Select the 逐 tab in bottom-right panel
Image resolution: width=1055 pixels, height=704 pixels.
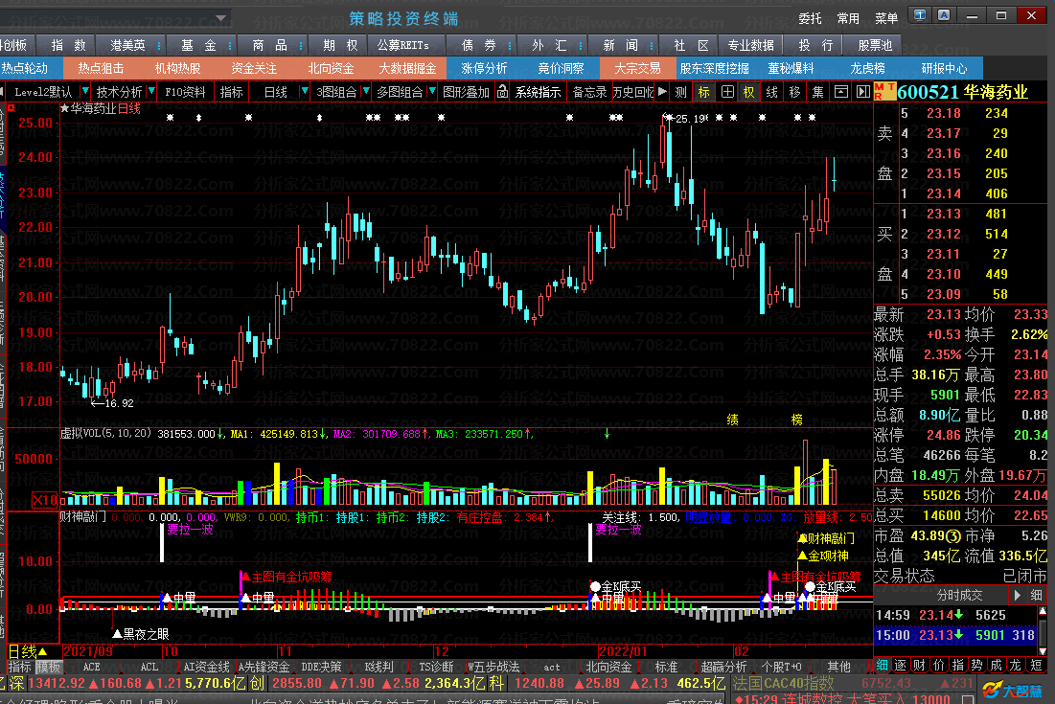pyautogui.click(x=901, y=665)
